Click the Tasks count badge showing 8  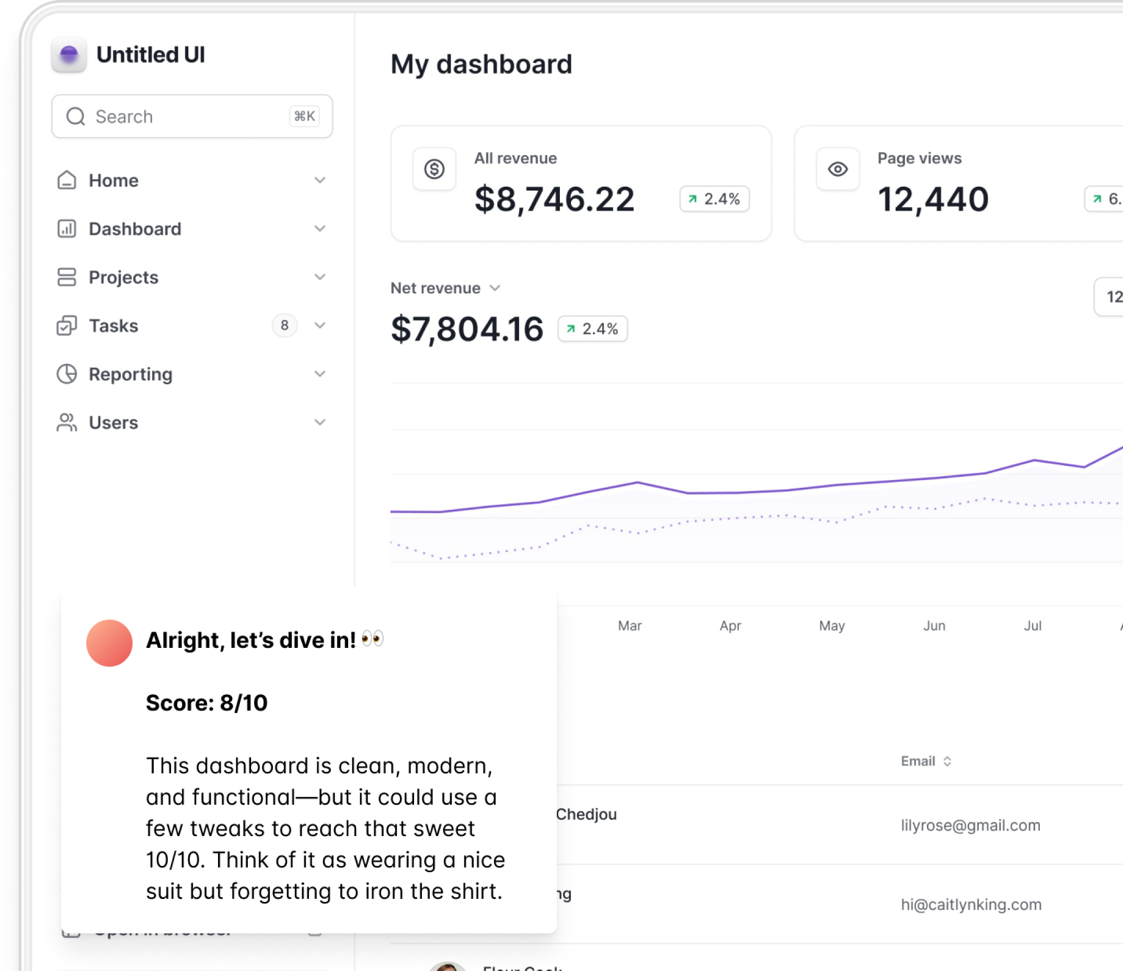pos(284,326)
